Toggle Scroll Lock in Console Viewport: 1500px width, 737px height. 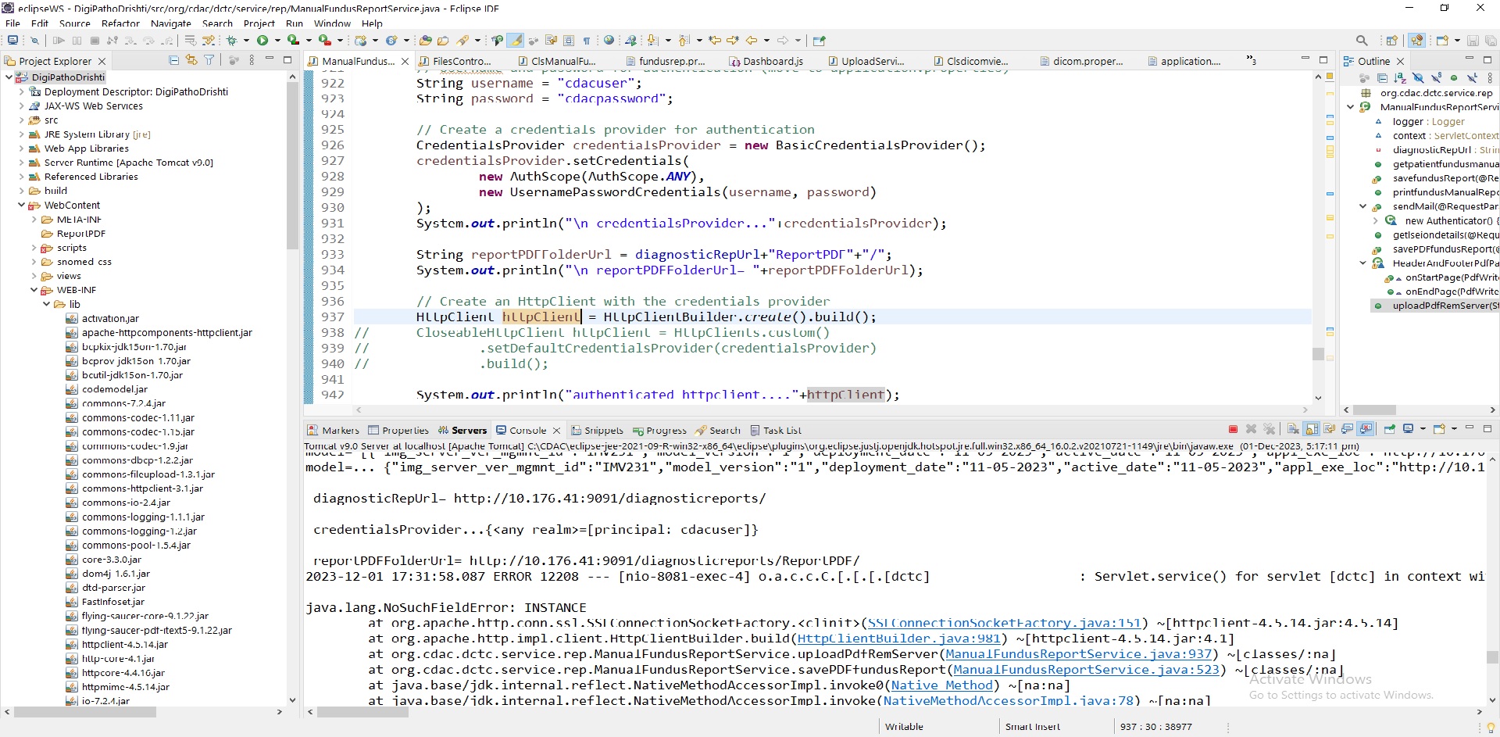pos(1311,429)
